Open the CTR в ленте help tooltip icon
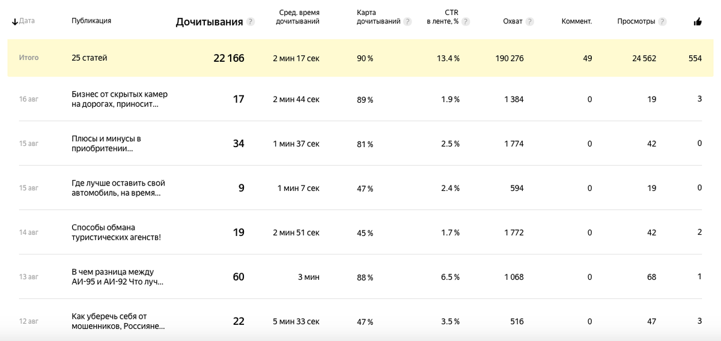 click(x=466, y=22)
